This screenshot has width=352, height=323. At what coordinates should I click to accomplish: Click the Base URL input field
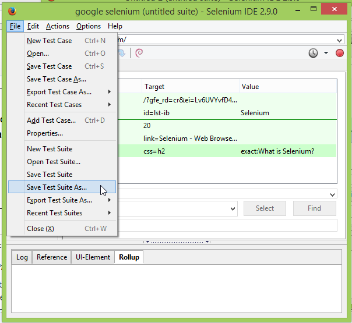pos(227,40)
